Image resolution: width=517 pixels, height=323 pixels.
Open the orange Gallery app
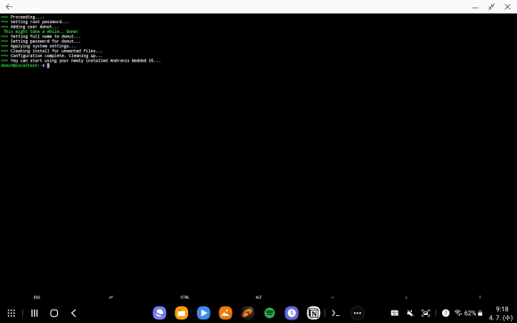pos(226,313)
